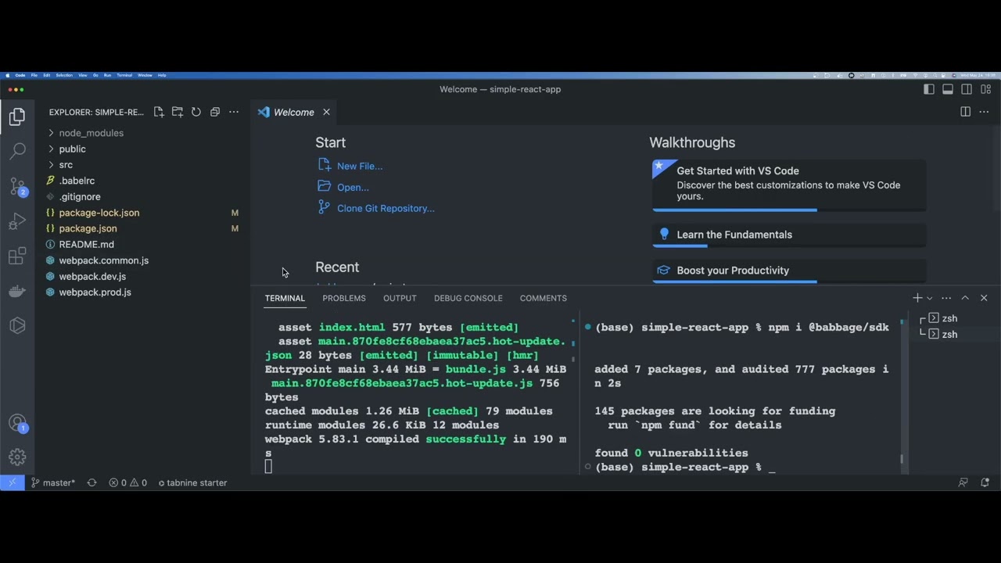
Task: Synchronize changes icon in status bar
Action: coord(91,482)
